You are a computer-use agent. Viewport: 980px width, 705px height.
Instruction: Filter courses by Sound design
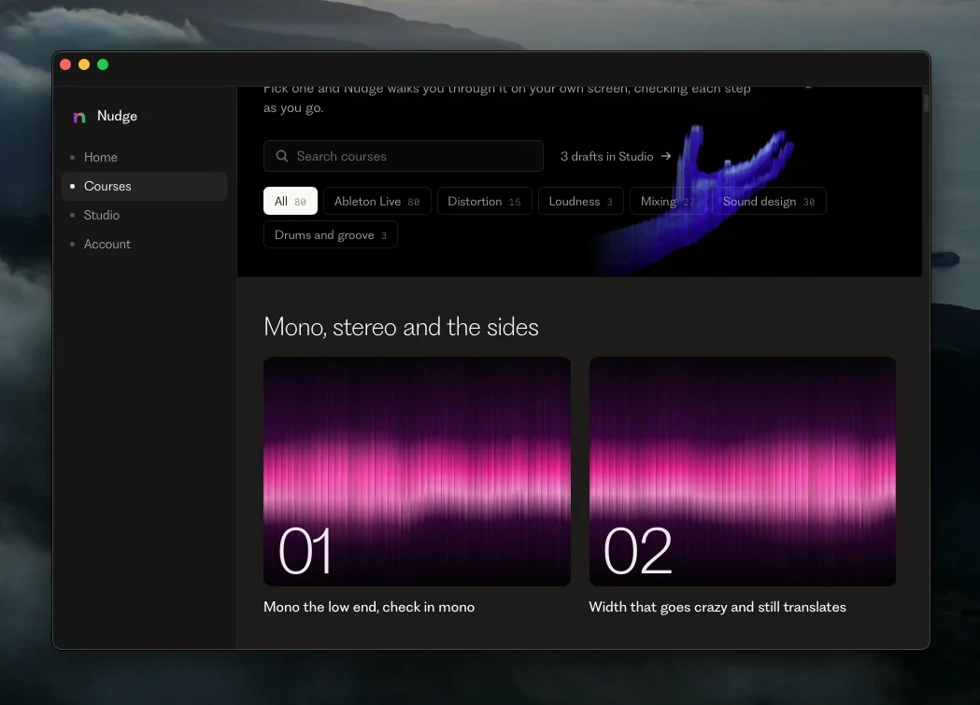[769, 201]
